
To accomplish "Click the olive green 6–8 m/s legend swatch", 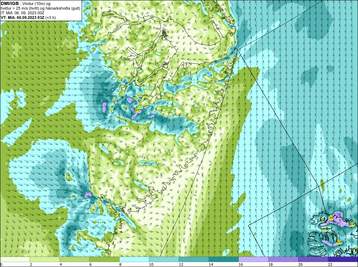I will [x=104, y=259].
